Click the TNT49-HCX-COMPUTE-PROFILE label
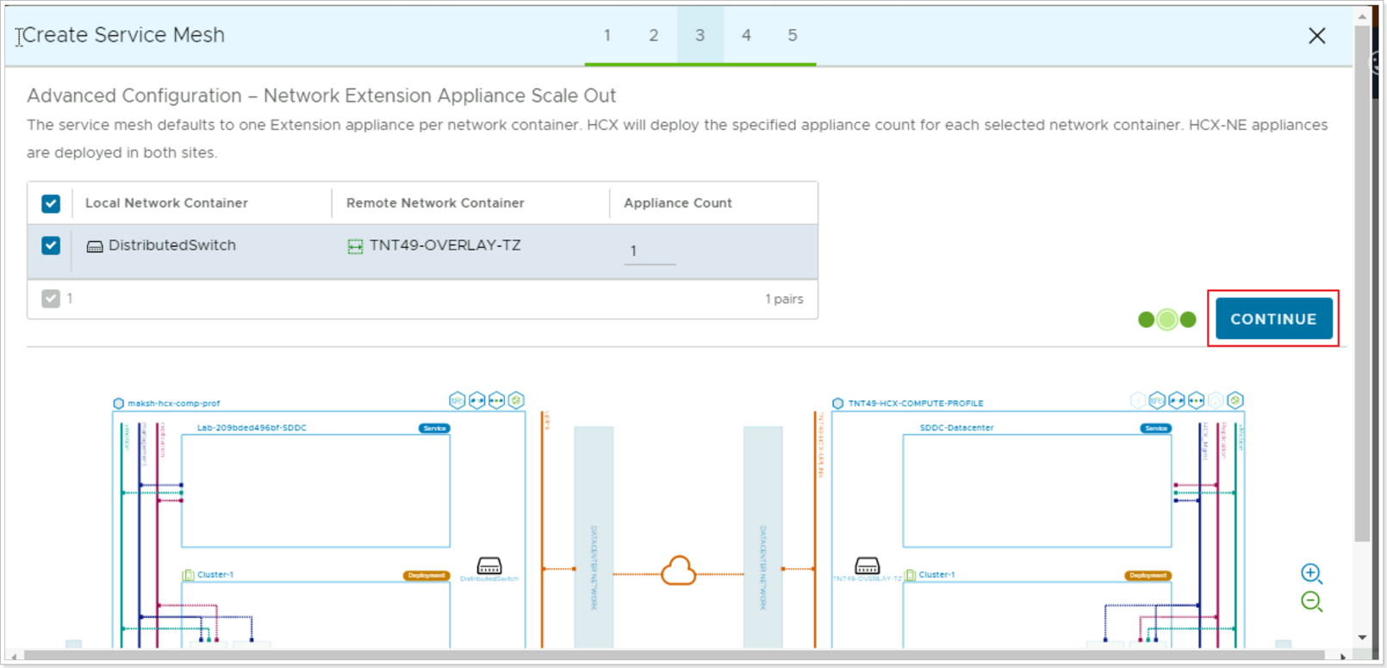The image size is (1387, 668). (x=916, y=403)
